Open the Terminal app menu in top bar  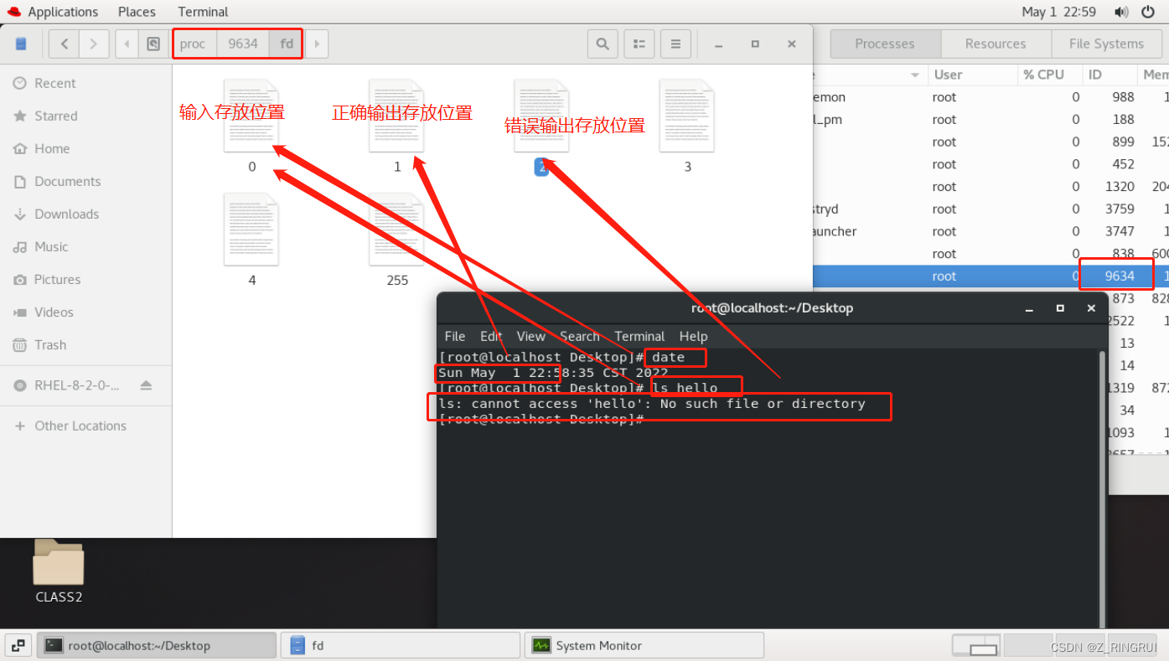coord(203,12)
